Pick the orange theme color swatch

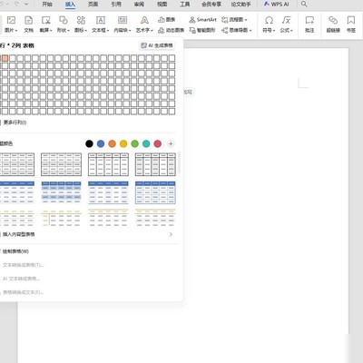[112, 143]
